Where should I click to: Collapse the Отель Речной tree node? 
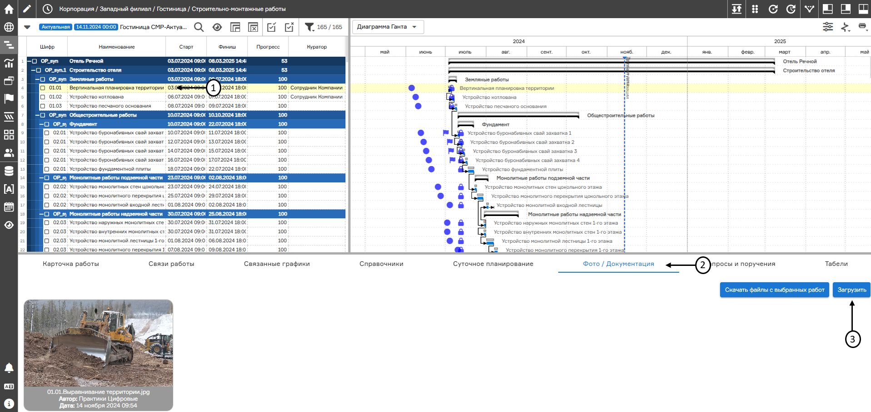pos(29,61)
